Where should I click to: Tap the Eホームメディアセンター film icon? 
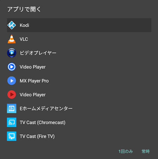[x=12, y=108]
